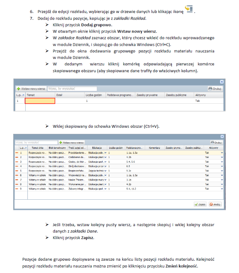
Task: Click Wstaw nowy wiersz in the single-row dialog
Action: click(x=31, y=89)
